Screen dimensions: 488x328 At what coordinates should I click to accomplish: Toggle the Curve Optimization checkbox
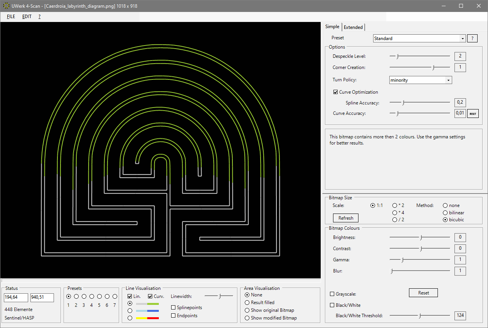(335, 92)
